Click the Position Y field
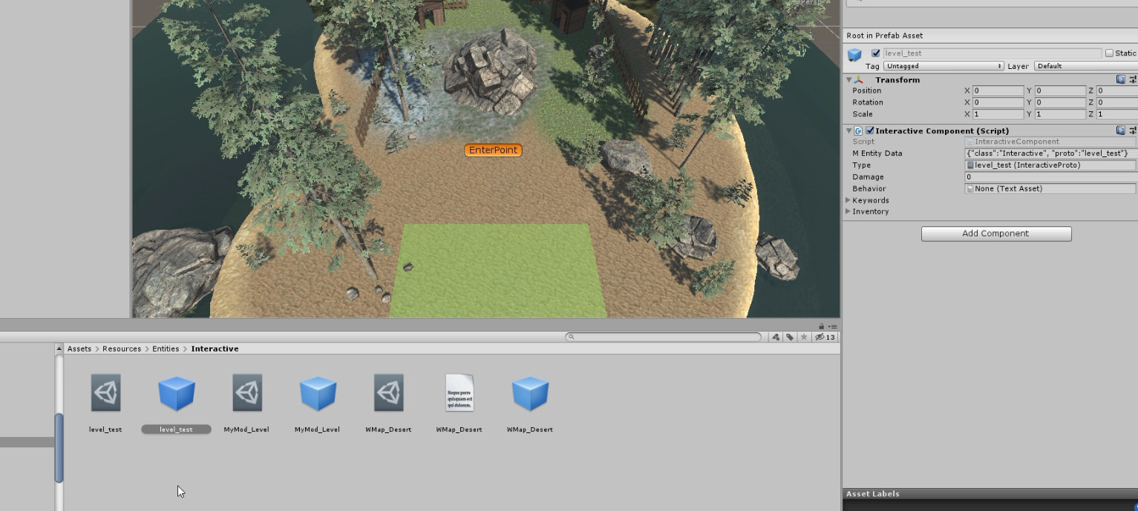 pos(1061,90)
